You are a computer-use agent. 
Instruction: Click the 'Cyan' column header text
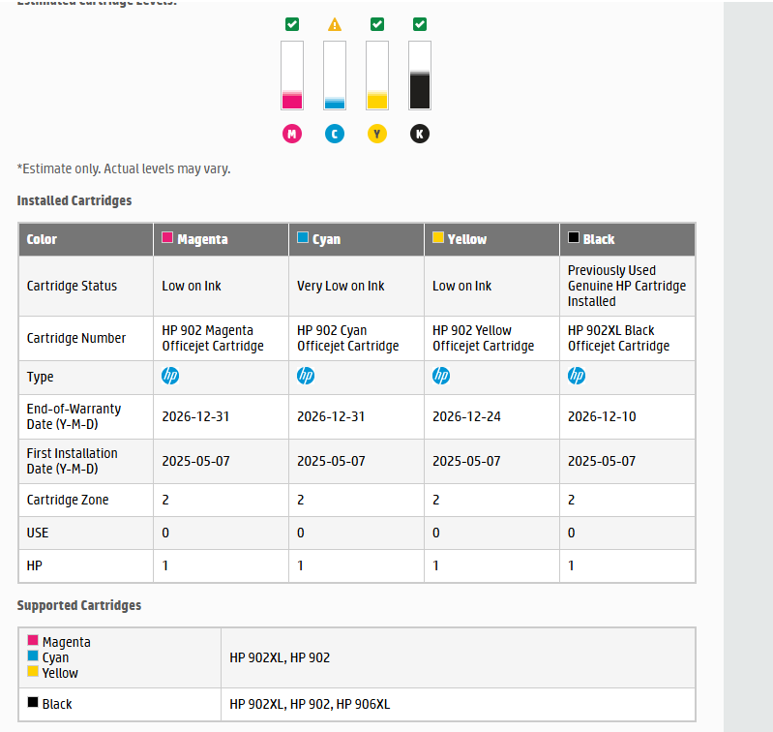326,239
